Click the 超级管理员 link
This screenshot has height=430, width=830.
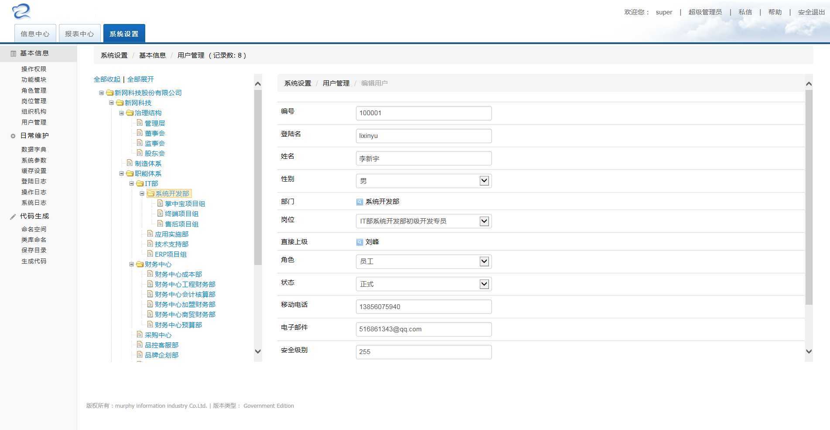(x=705, y=12)
